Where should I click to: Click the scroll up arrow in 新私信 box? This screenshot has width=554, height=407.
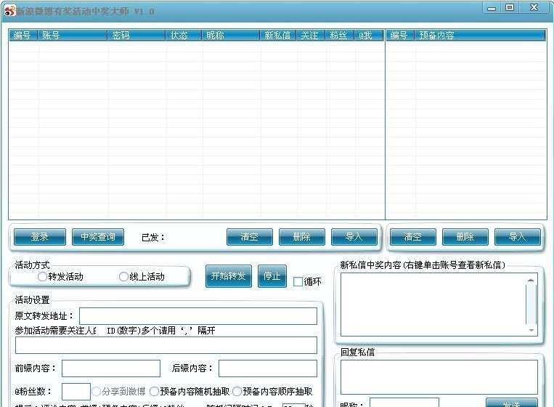click(x=531, y=281)
